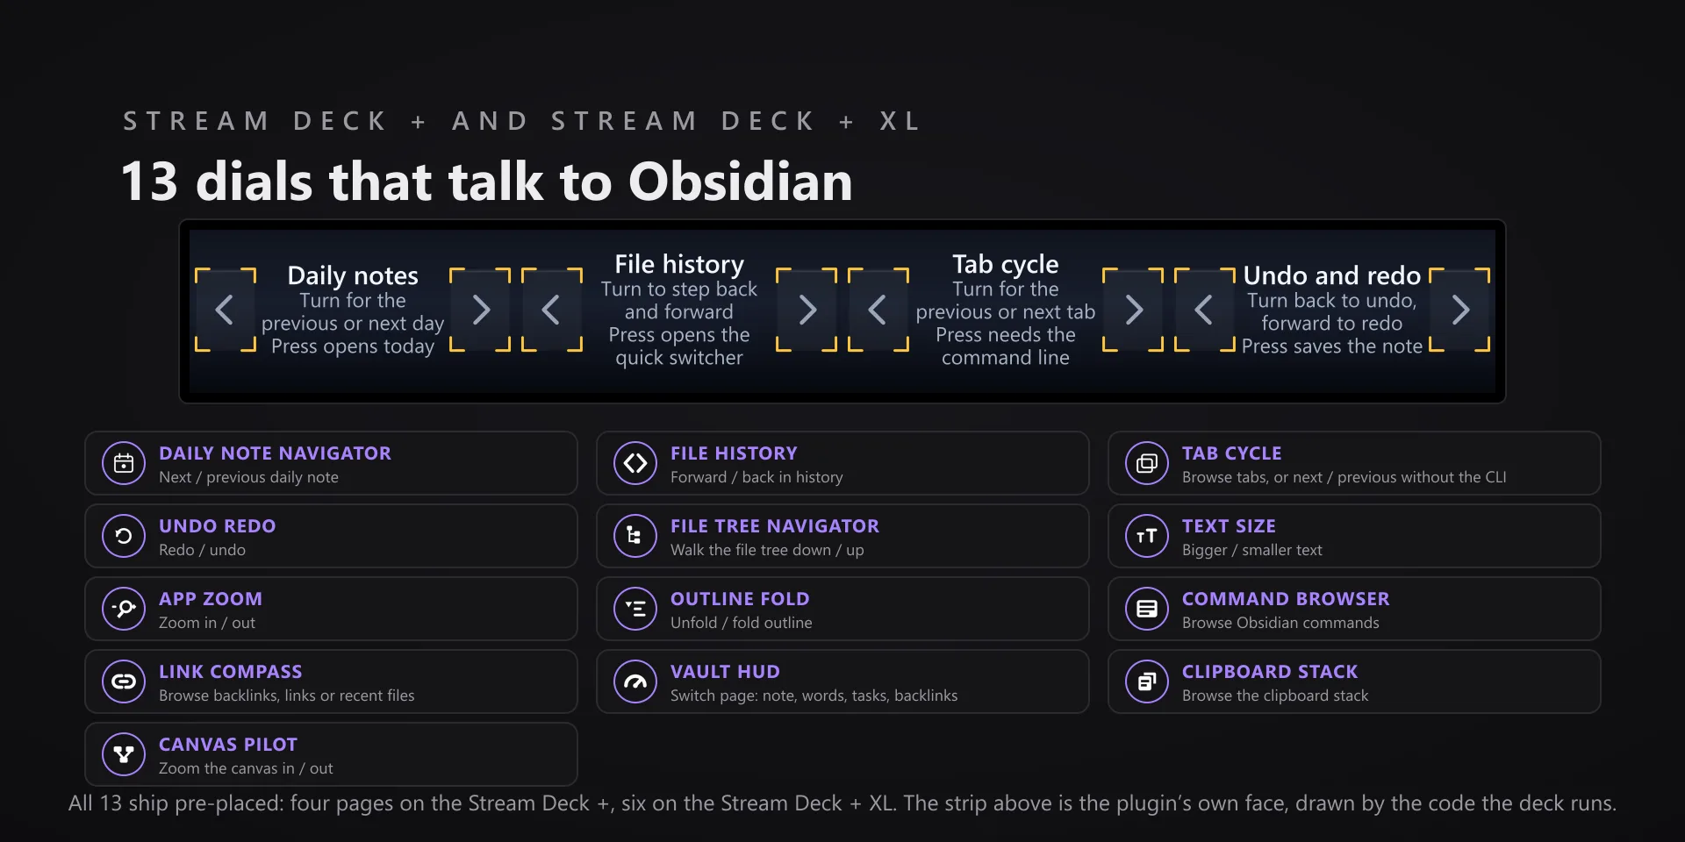Click 'Next / previous daily note' description
Image resolution: width=1685 pixels, height=842 pixels.
coord(248,477)
